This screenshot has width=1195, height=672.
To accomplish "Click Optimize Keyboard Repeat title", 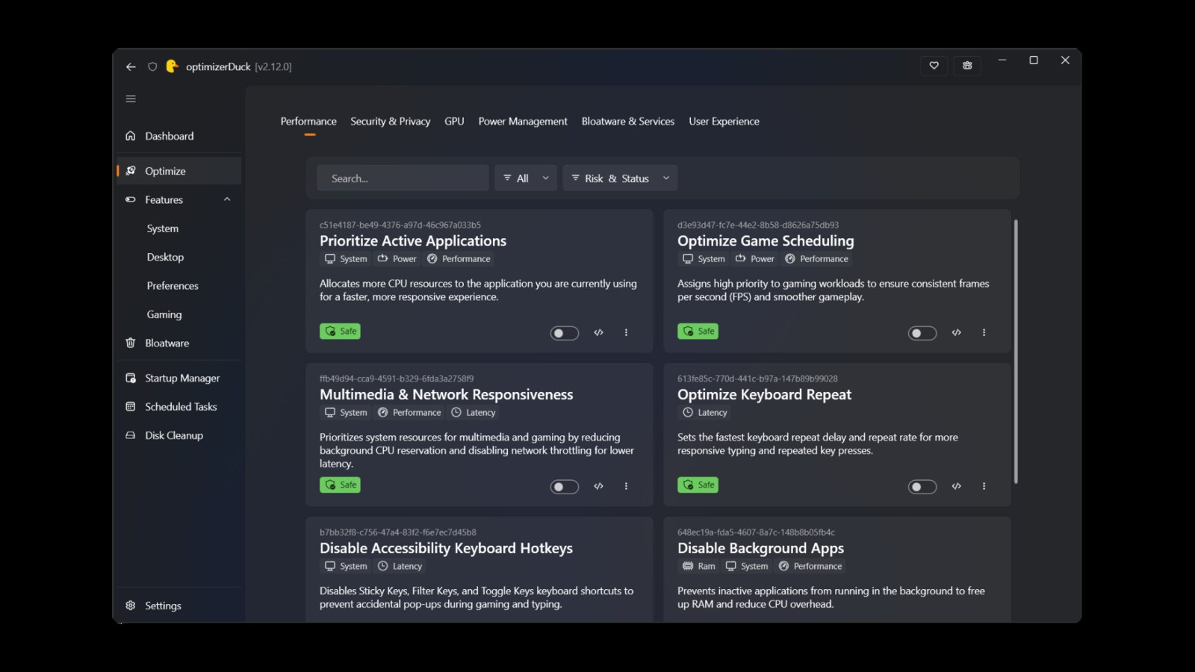I will 764,394.
